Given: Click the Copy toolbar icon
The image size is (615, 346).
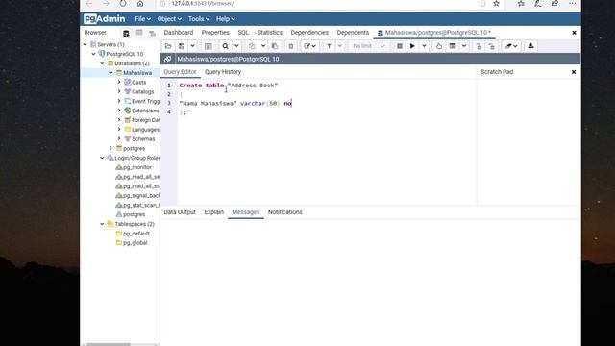Looking at the screenshot, I should (252, 46).
